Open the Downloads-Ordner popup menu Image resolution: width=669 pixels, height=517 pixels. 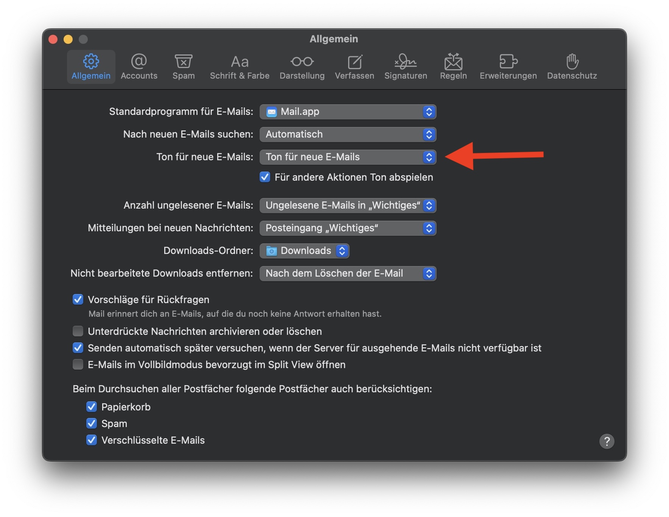pos(304,251)
